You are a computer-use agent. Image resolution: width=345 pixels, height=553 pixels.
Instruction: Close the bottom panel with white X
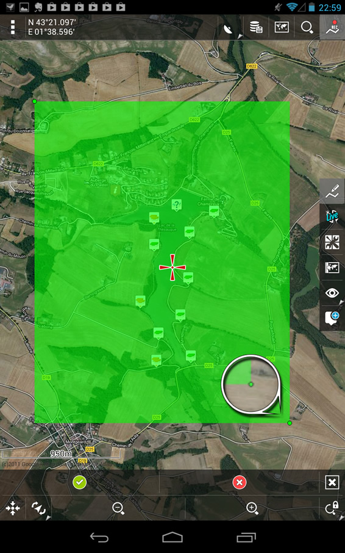pos(332,482)
